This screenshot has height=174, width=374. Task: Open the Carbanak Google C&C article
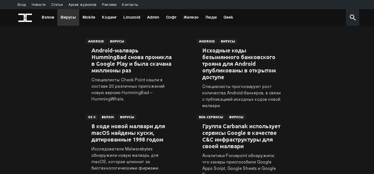point(241,136)
